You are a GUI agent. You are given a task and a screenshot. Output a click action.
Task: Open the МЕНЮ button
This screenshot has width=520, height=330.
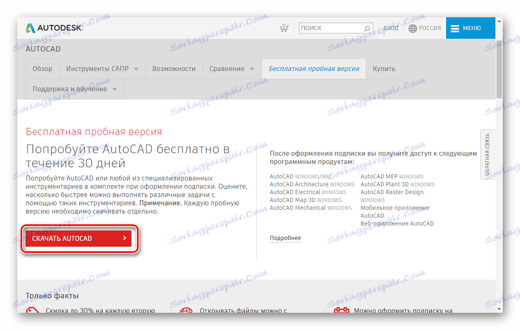[470, 28]
